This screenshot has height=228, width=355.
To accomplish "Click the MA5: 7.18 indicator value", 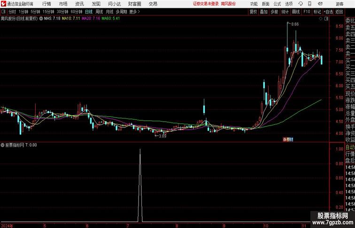I will [52, 19].
